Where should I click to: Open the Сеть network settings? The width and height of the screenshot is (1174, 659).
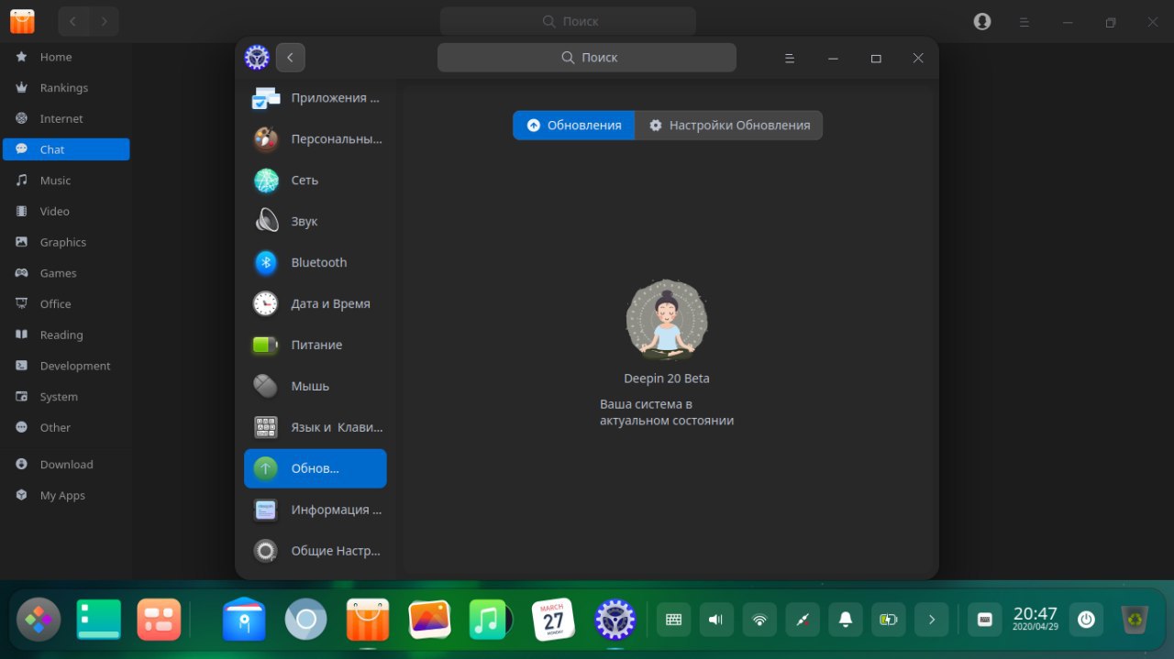click(315, 181)
